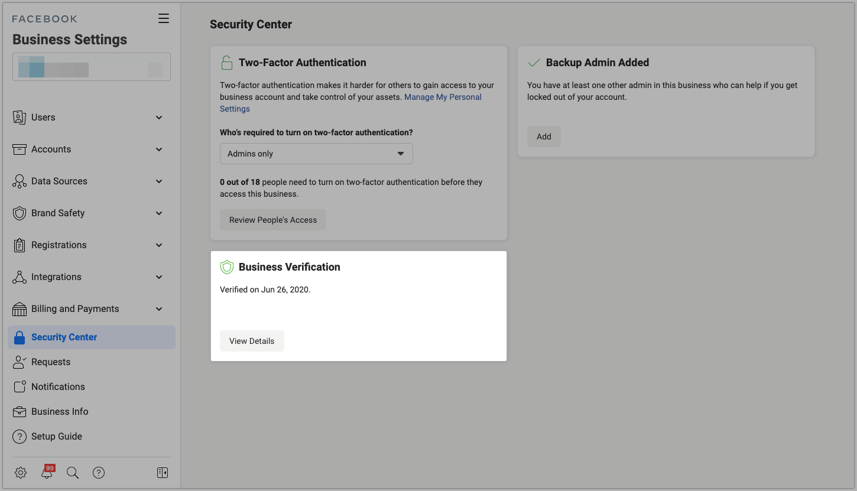The image size is (857, 491).
Task: Click the Notifications square icon
Action: tap(20, 386)
